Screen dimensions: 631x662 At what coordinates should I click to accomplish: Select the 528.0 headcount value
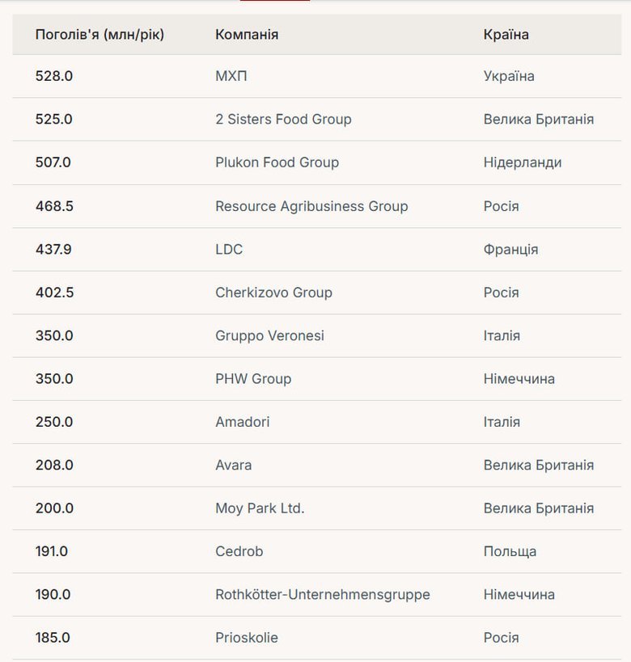click(54, 76)
